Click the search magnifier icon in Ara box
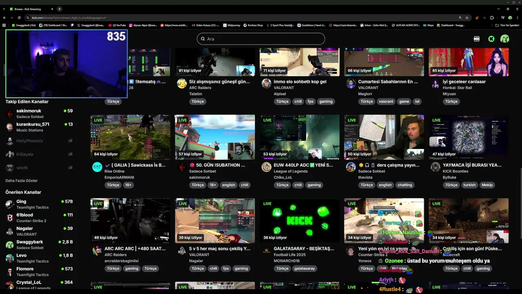The height and width of the screenshot is (294, 522). tap(203, 39)
